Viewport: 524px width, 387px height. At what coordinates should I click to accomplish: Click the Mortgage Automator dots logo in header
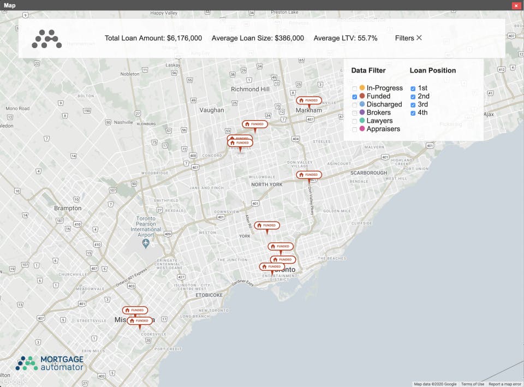(47, 39)
